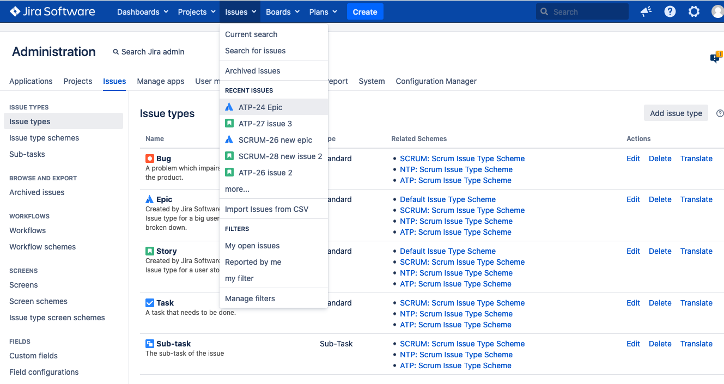Open recent issue SCRUM-26 new epic
Image resolution: width=724 pixels, height=384 pixels.
273,140
